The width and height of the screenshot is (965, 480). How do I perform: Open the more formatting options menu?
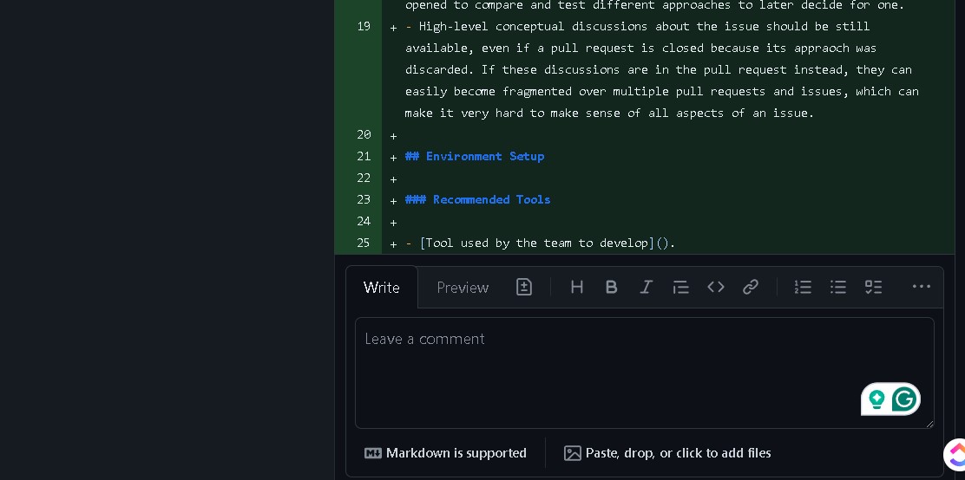(922, 287)
